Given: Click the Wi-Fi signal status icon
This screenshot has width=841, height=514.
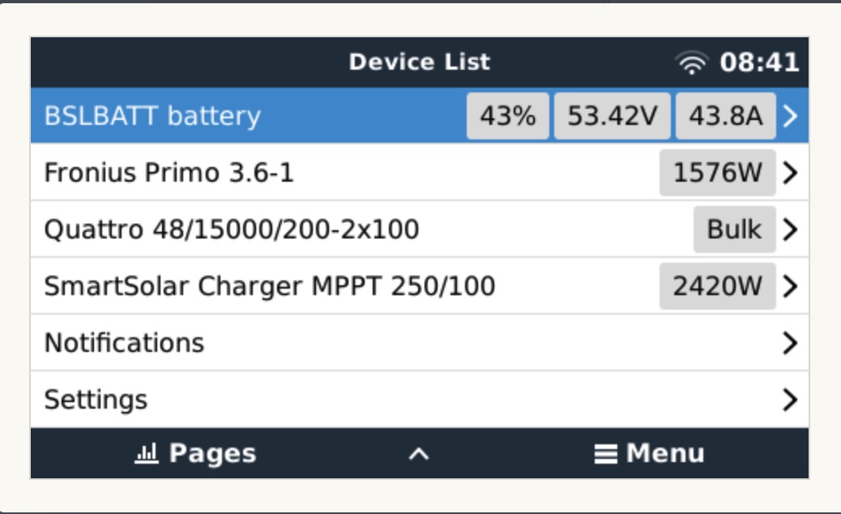Looking at the screenshot, I should click(x=691, y=63).
